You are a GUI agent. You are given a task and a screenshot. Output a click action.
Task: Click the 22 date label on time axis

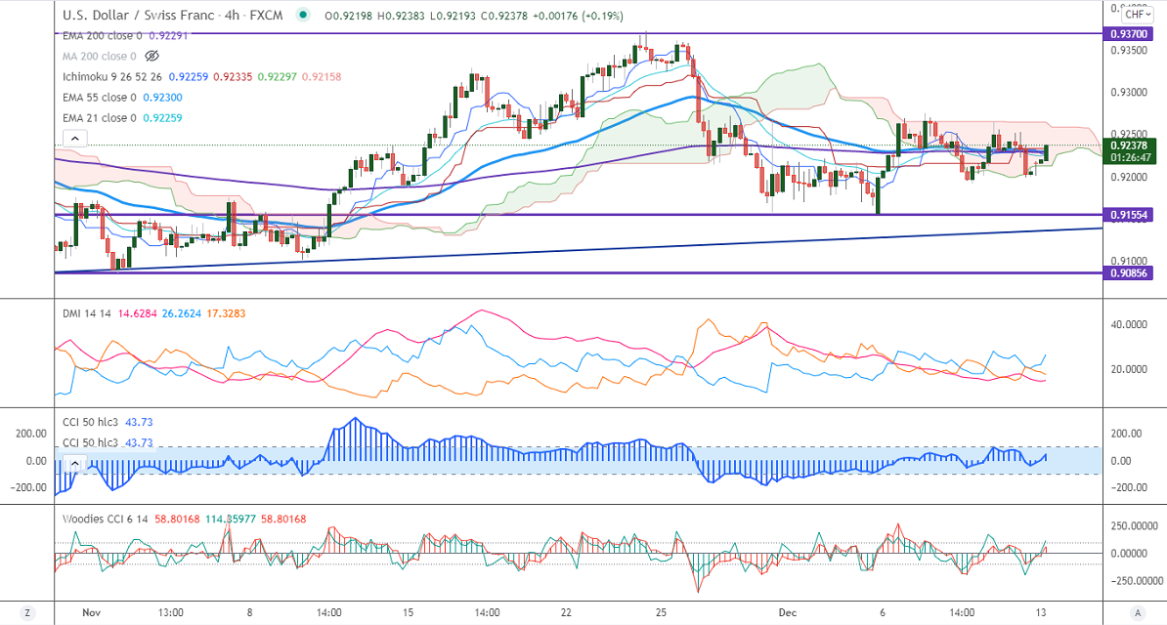pos(566,612)
